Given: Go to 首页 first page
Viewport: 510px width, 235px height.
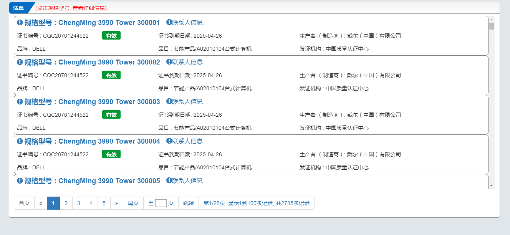Looking at the screenshot, I should [24, 203].
